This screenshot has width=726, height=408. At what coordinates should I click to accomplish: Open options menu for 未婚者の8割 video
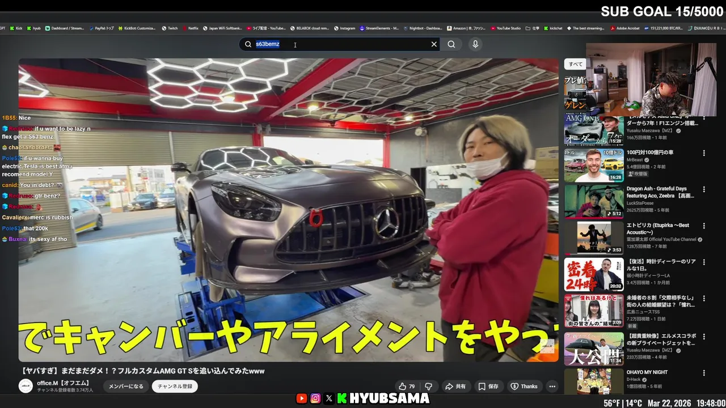click(x=704, y=299)
